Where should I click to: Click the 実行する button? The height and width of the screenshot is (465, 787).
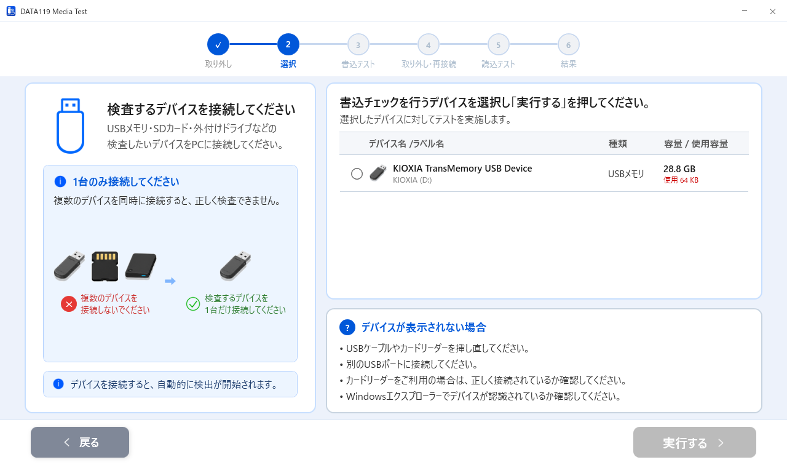pos(695,442)
